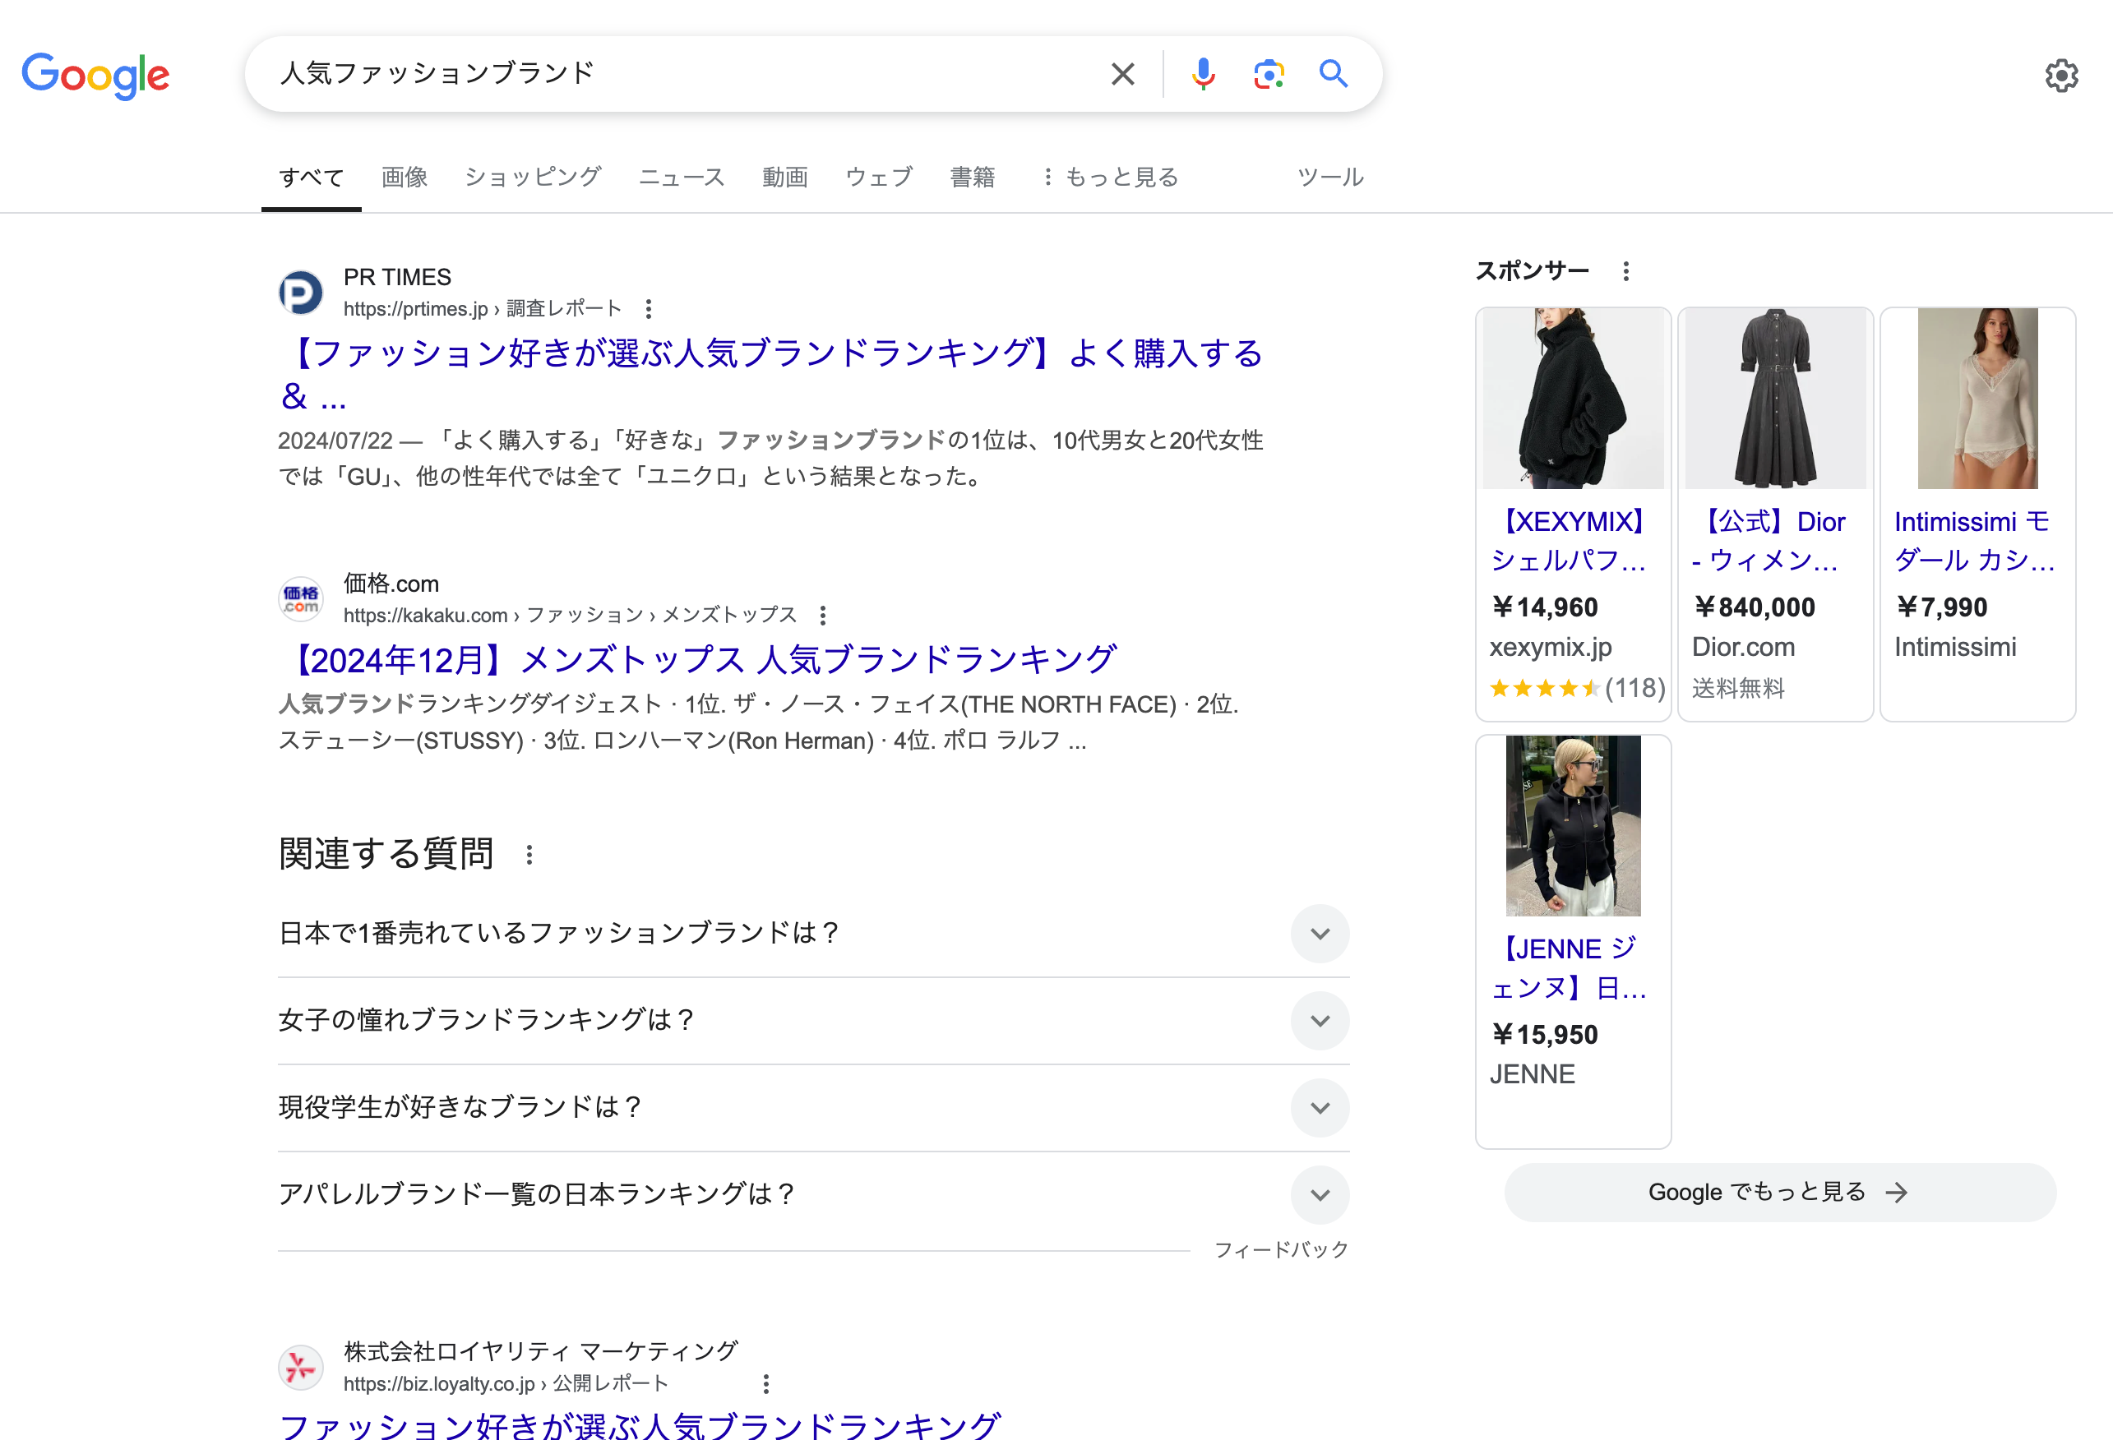Open settings gear icon
This screenshot has width=2113, height=1440.
coord(2061,76)
